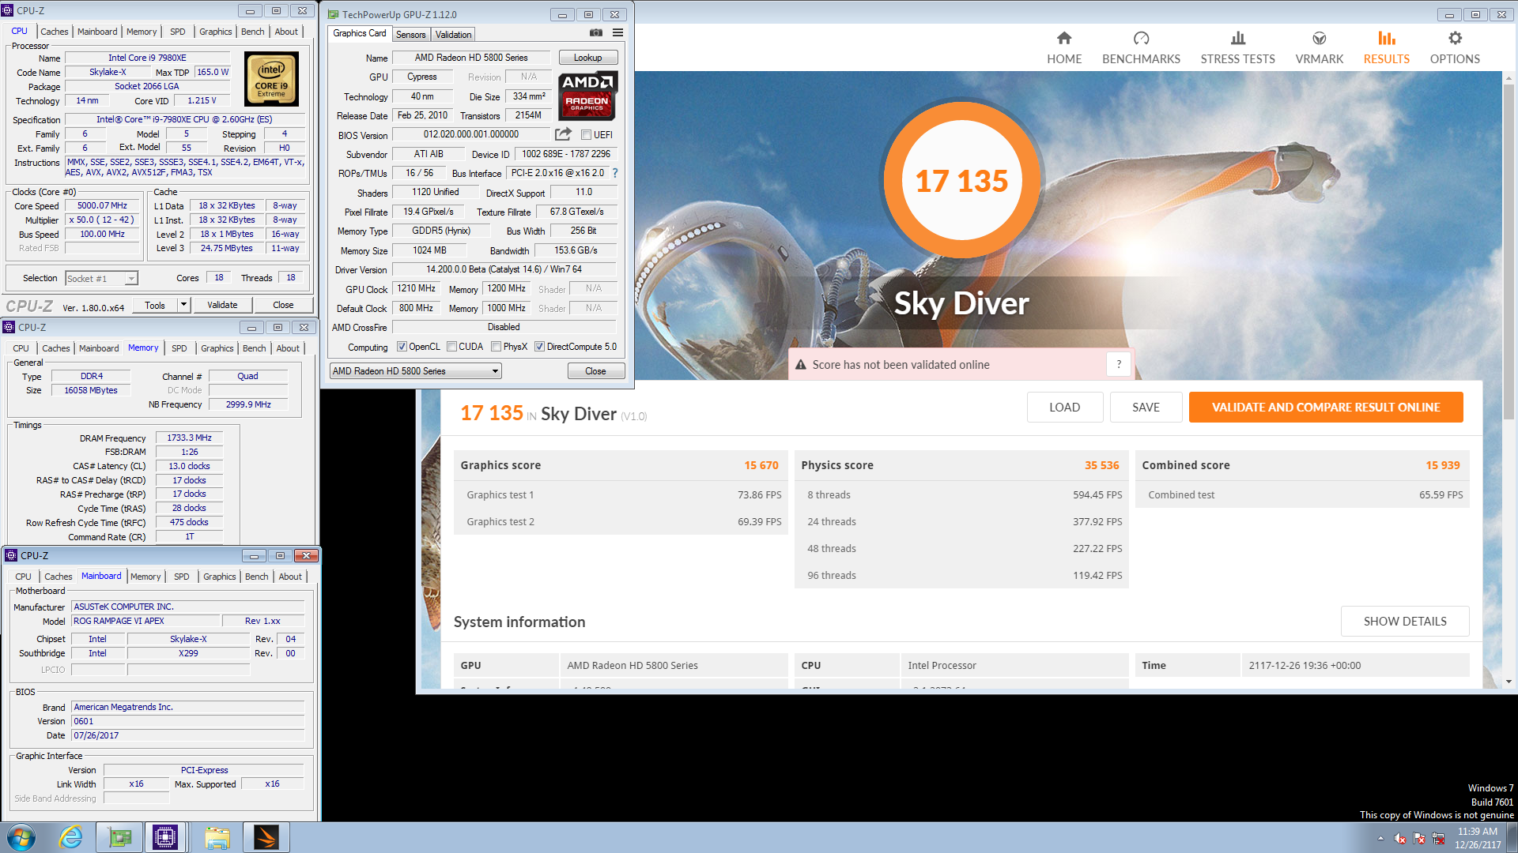Click the GPU Name field in GPU-Z

coord(471,58)
